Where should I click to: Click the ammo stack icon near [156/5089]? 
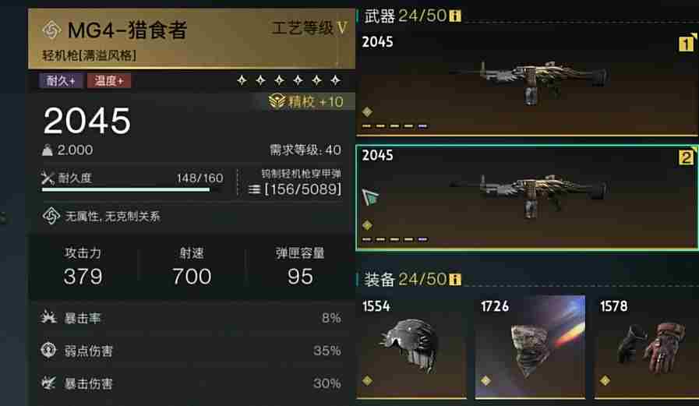[x=254, y=189]
